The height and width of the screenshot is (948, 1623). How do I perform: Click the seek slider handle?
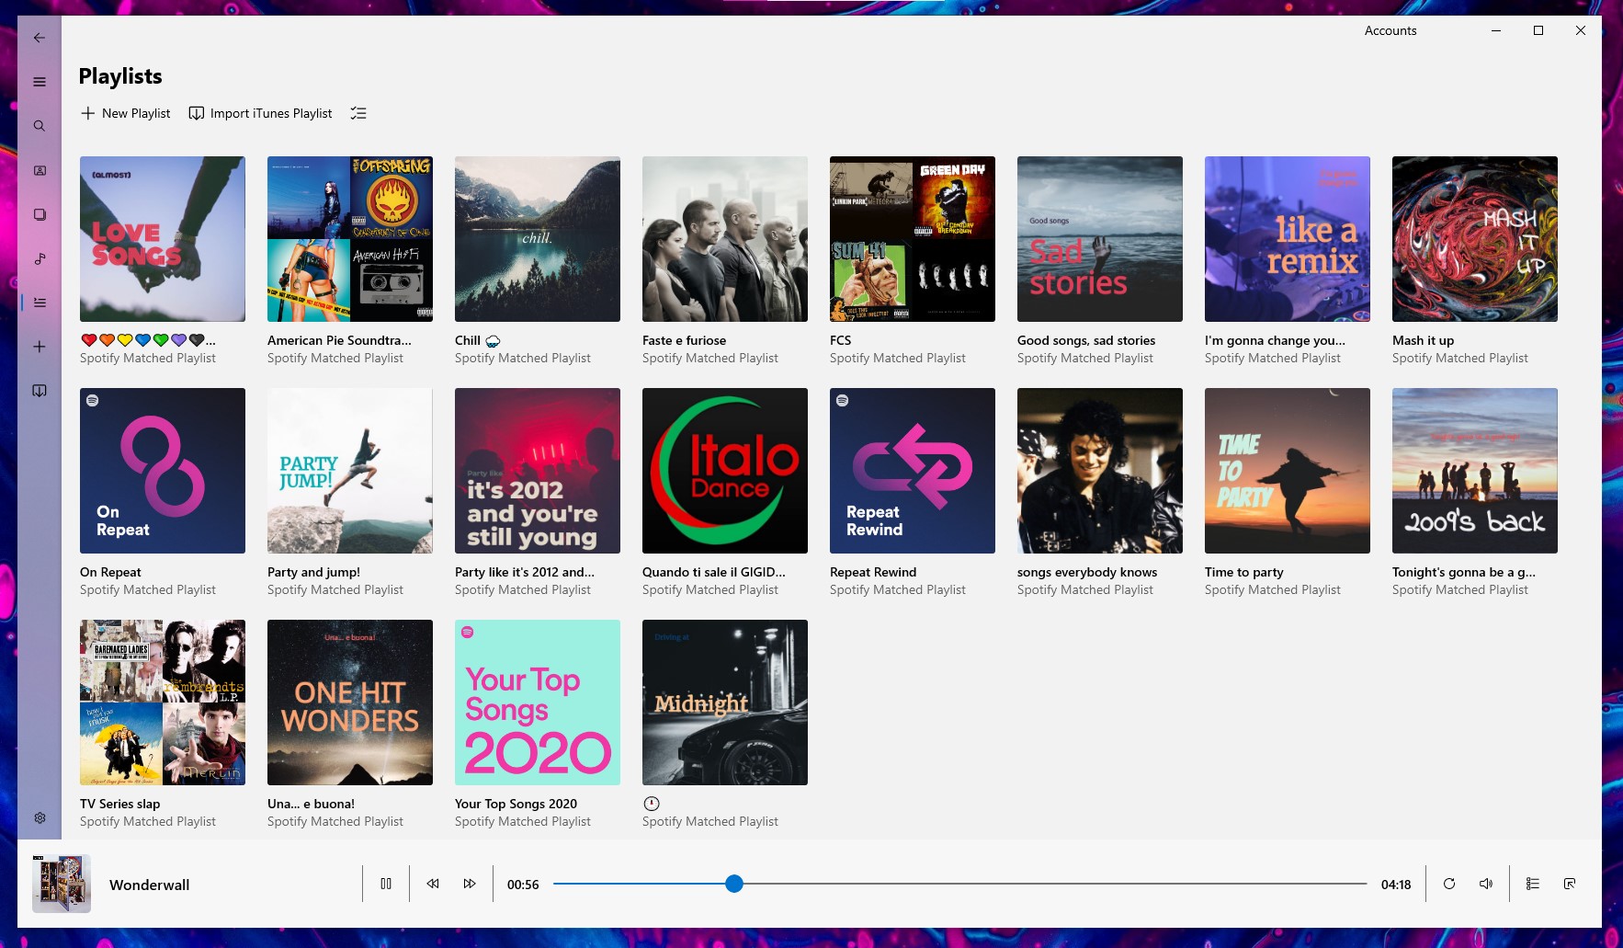[733, 884]
